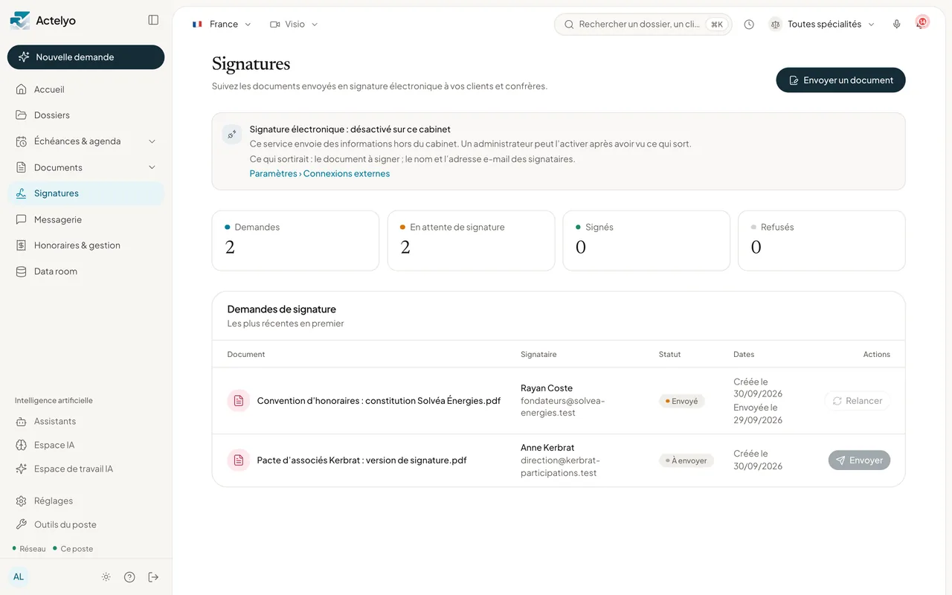Image resolution: width=952 pixels, height=595 pixels.
Task: Click the Réseau status indicator
Action: (29, 549)
